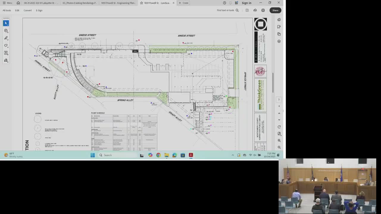Switch to 1001 Powell St Engineering Plan tab
The image size is (381, 214).
click(118, 3)
